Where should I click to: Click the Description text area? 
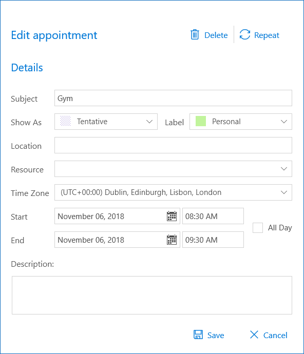(x=152, y=295)
